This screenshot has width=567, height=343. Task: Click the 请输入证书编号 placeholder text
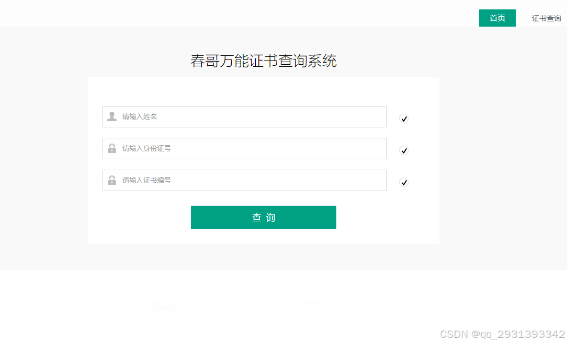point(146,180)
